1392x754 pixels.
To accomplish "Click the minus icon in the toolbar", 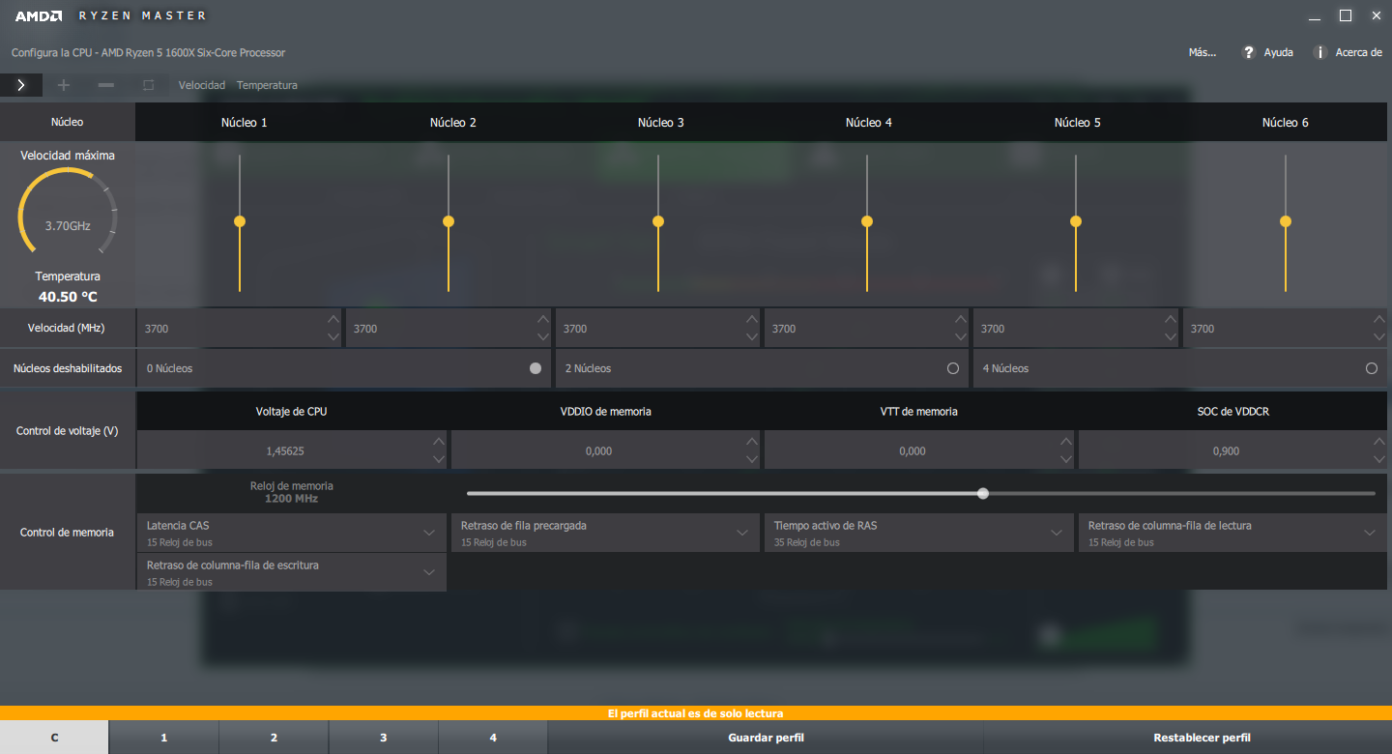I will tap(106, 85).
